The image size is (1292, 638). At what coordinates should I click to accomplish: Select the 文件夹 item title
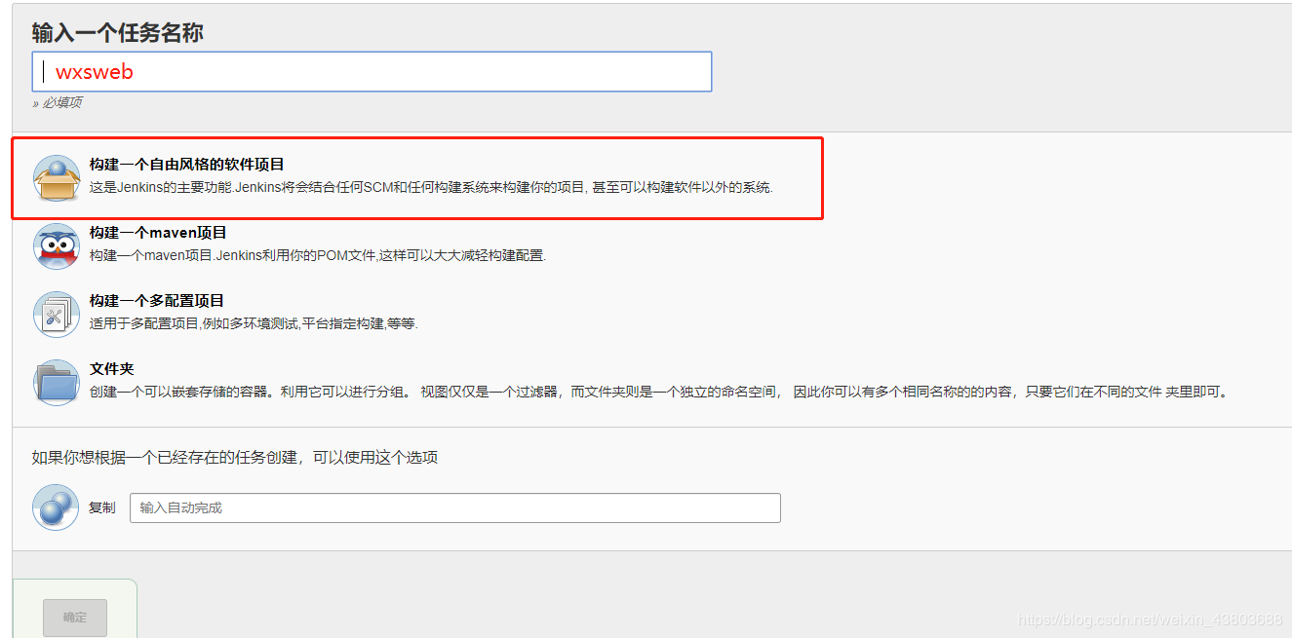pos(112,369)
